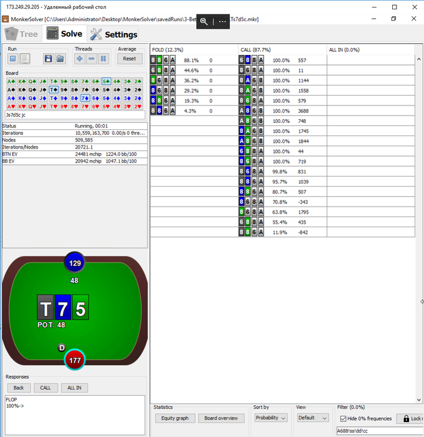Click the FOLD (12.3%) column header
Screen dimensions: 424x437
point(194,50)
